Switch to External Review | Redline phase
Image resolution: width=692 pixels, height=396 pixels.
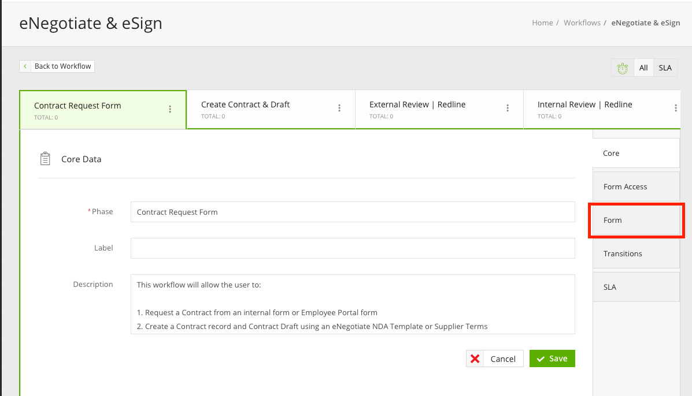pyautogui.click(x=439, y=110)
